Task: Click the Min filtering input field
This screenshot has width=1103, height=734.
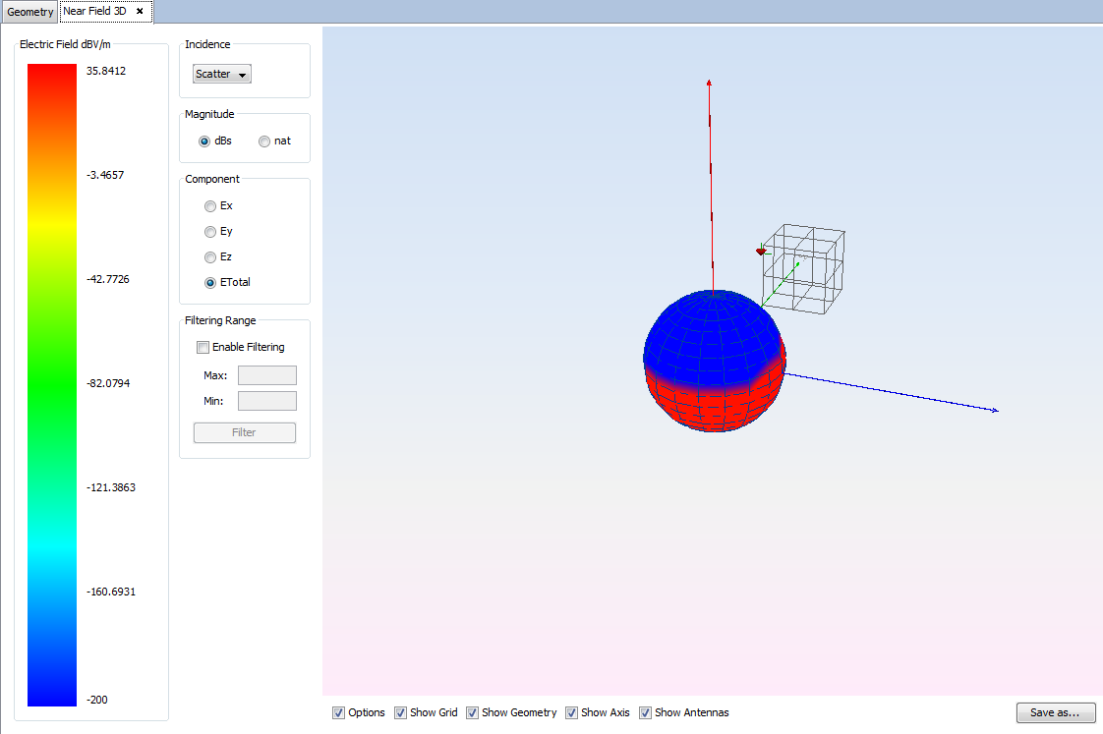Action: pos(266,401)
